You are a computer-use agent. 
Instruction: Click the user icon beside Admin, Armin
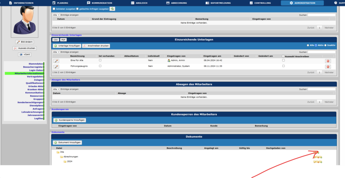169,60
